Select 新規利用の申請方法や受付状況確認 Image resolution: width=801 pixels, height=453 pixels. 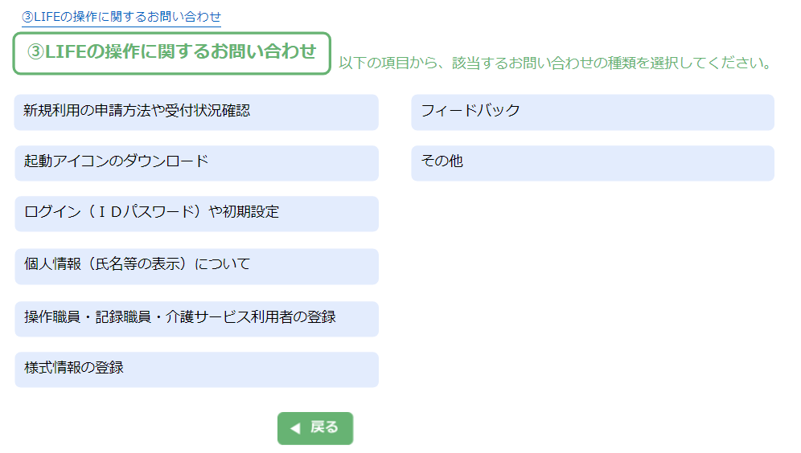pos(196,112)
